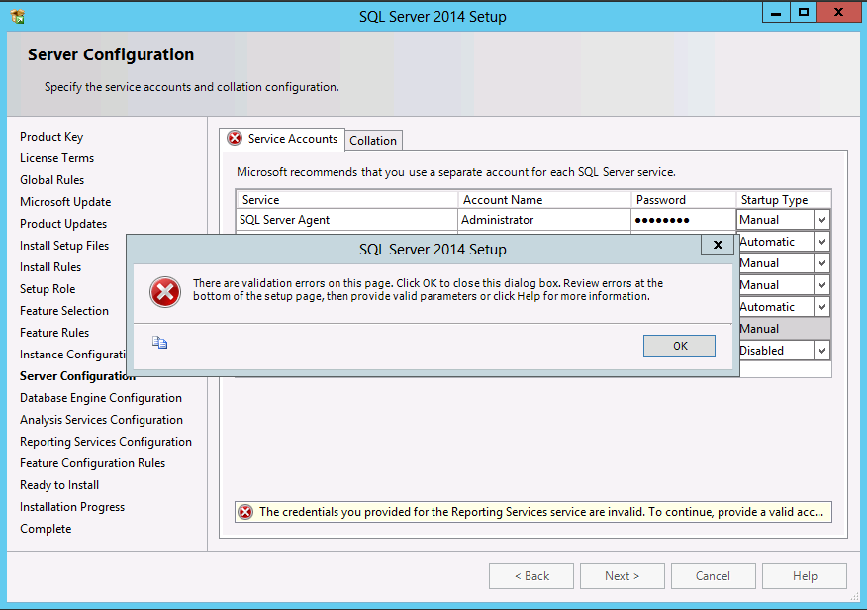867x610 pixels.
Task: Select the password field for SQL Server Agent
Action: pos(684,220)
